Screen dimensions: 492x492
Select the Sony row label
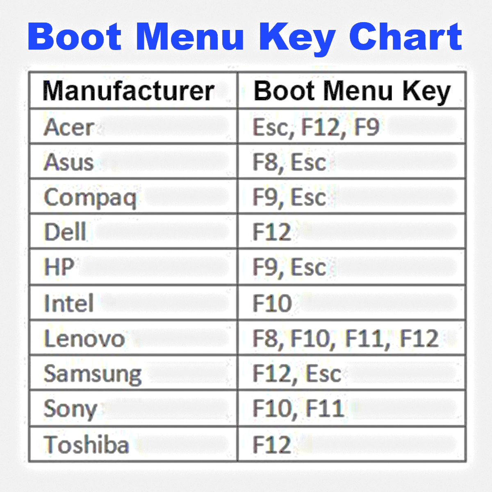133,408
